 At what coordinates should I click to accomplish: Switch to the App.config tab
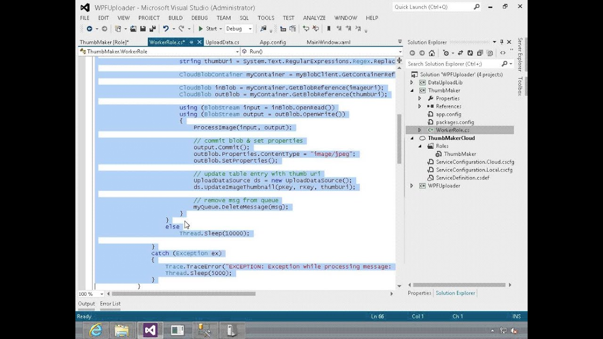(x=273, y=42)
